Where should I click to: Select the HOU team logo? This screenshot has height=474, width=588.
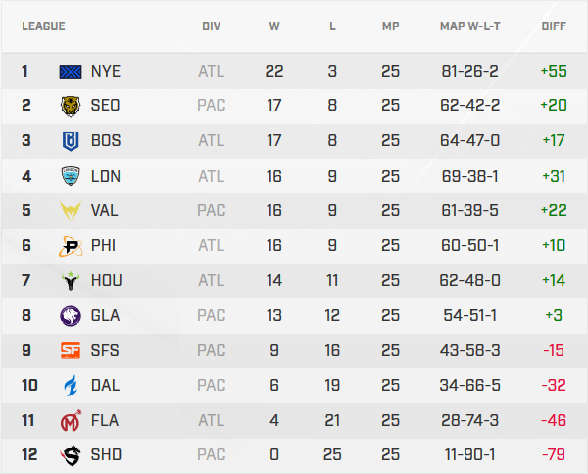[x=72, y=281]
